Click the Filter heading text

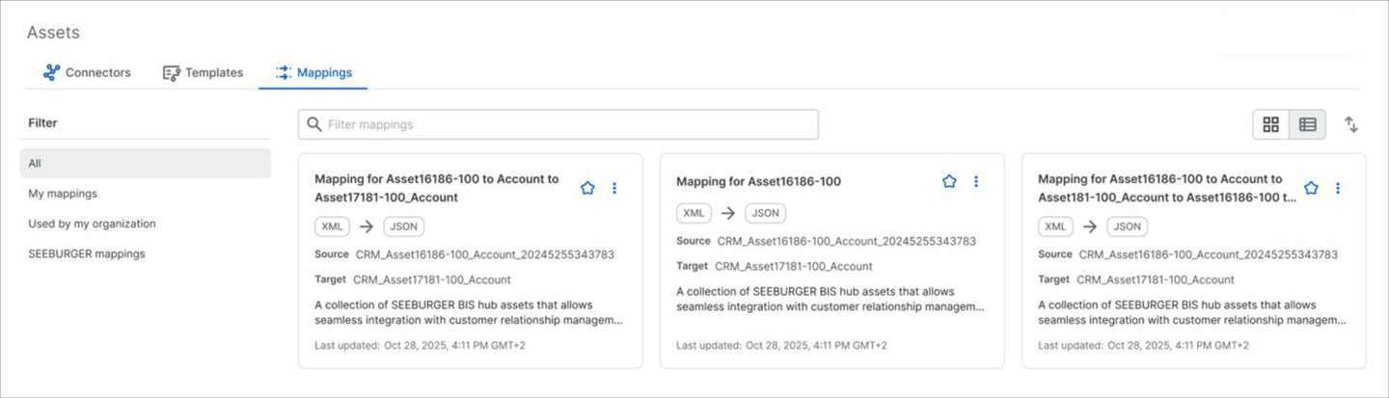tap(42, 122)
